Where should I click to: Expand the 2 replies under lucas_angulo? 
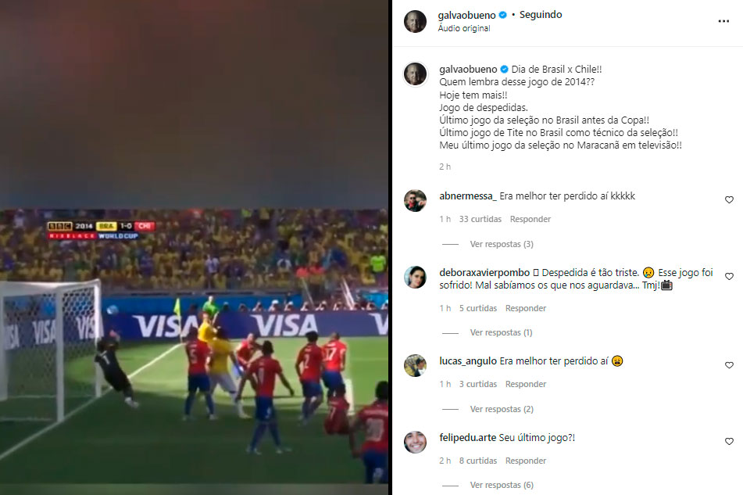[502, 409]
